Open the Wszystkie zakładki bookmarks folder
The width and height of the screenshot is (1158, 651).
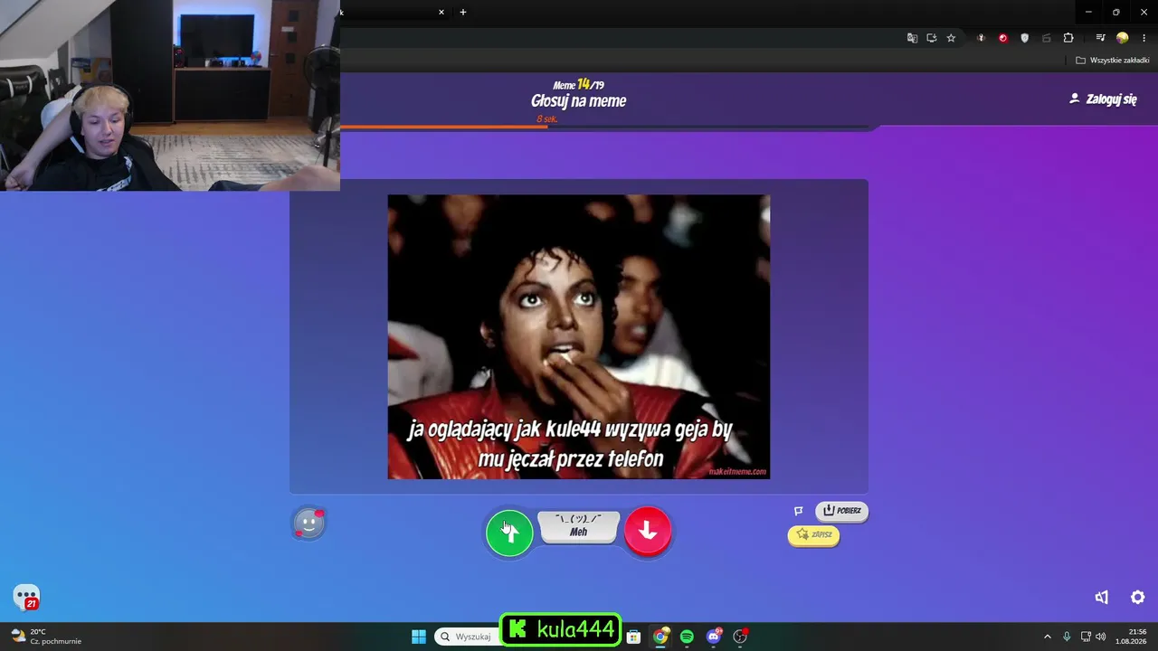1113,61
